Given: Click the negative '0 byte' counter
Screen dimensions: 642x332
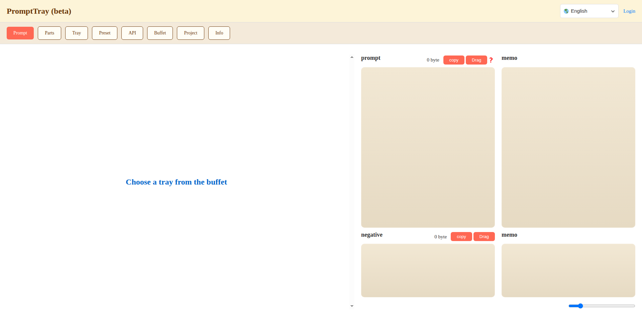Looking at the screenshot, I should point(440,237).
